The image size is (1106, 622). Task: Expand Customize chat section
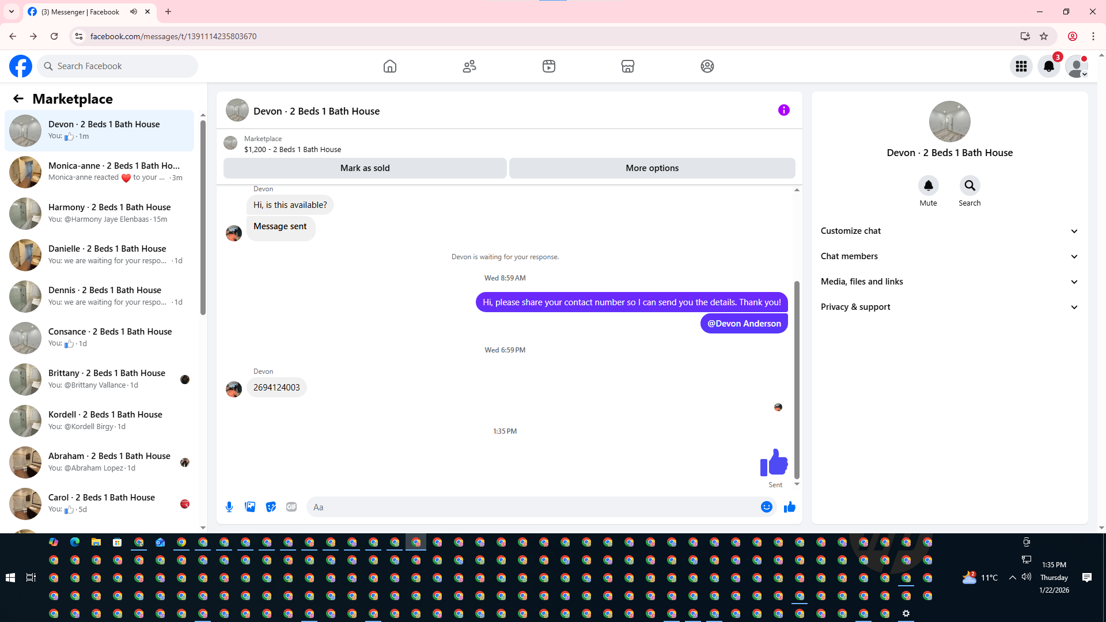click(x=949, y=231)
